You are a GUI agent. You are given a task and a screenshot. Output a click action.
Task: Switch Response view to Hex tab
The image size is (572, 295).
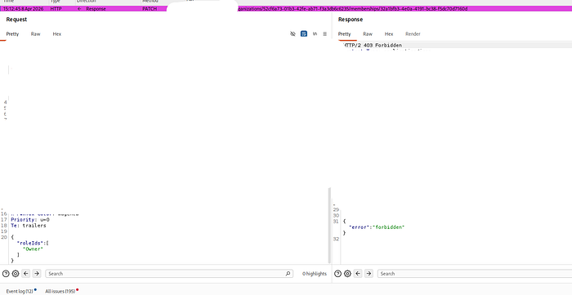pyautogui.click(x=389, y=34)
